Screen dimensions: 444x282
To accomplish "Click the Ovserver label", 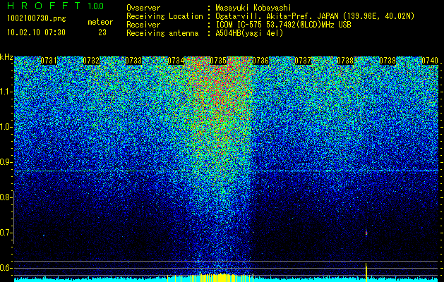I will coord(143,8).
